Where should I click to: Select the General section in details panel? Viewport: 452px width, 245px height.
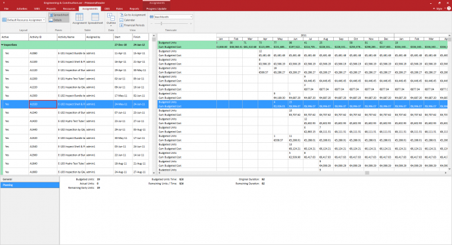(30, 179)
